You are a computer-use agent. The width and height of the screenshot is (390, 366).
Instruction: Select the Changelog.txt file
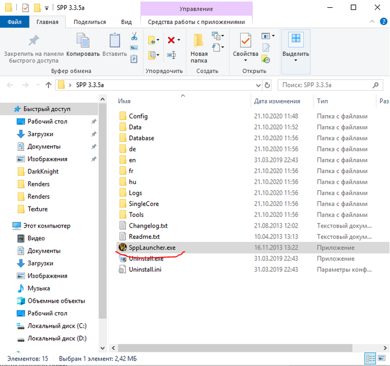tap(148, 226)
